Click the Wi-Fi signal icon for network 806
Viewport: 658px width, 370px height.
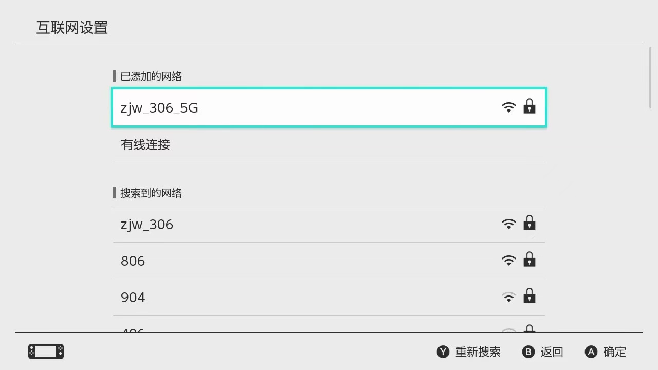(508, 261)
